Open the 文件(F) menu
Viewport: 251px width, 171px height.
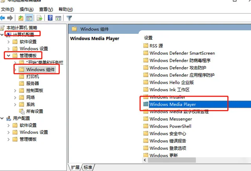coord(7,9)
